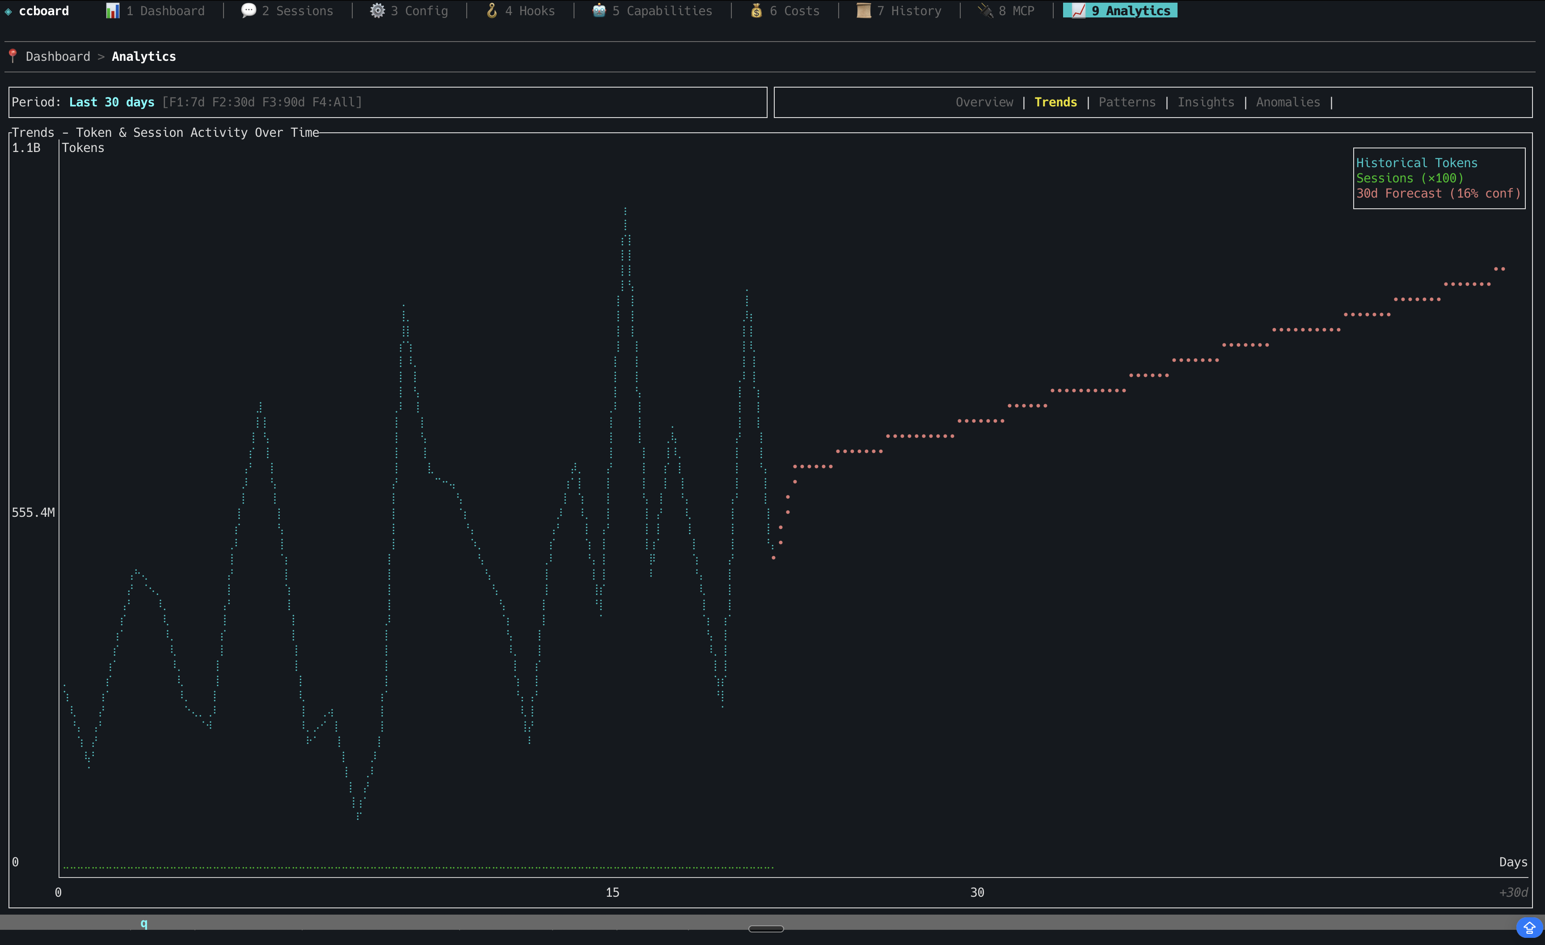
Task: Switch to the Insights tab
Action: tap(1206, 101)
